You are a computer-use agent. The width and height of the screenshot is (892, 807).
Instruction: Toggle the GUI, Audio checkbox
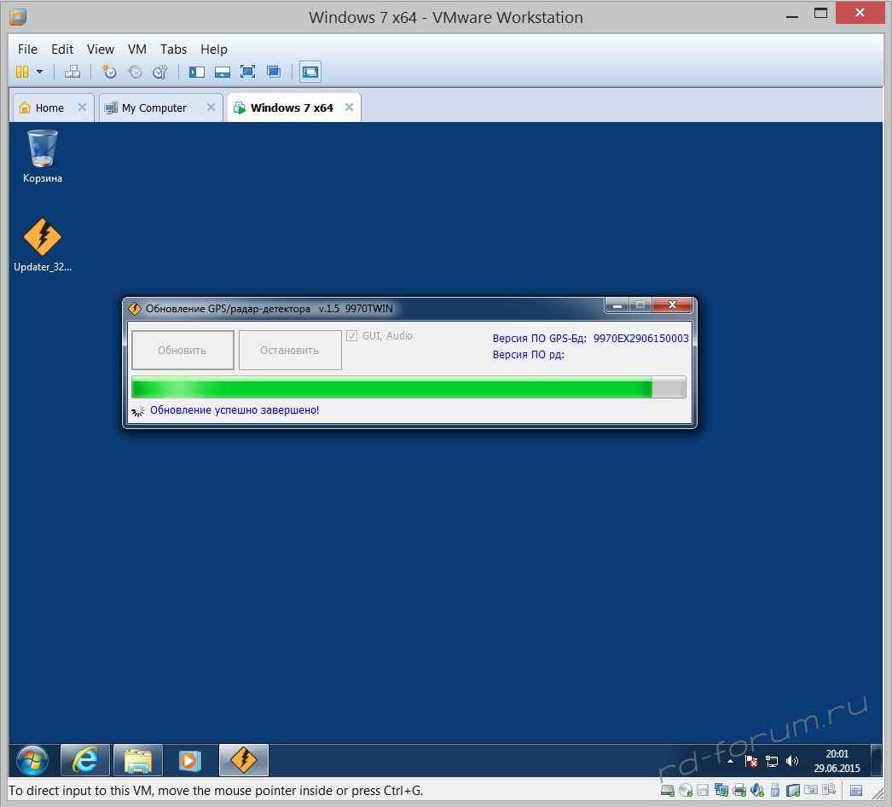[x=351, y=336]
